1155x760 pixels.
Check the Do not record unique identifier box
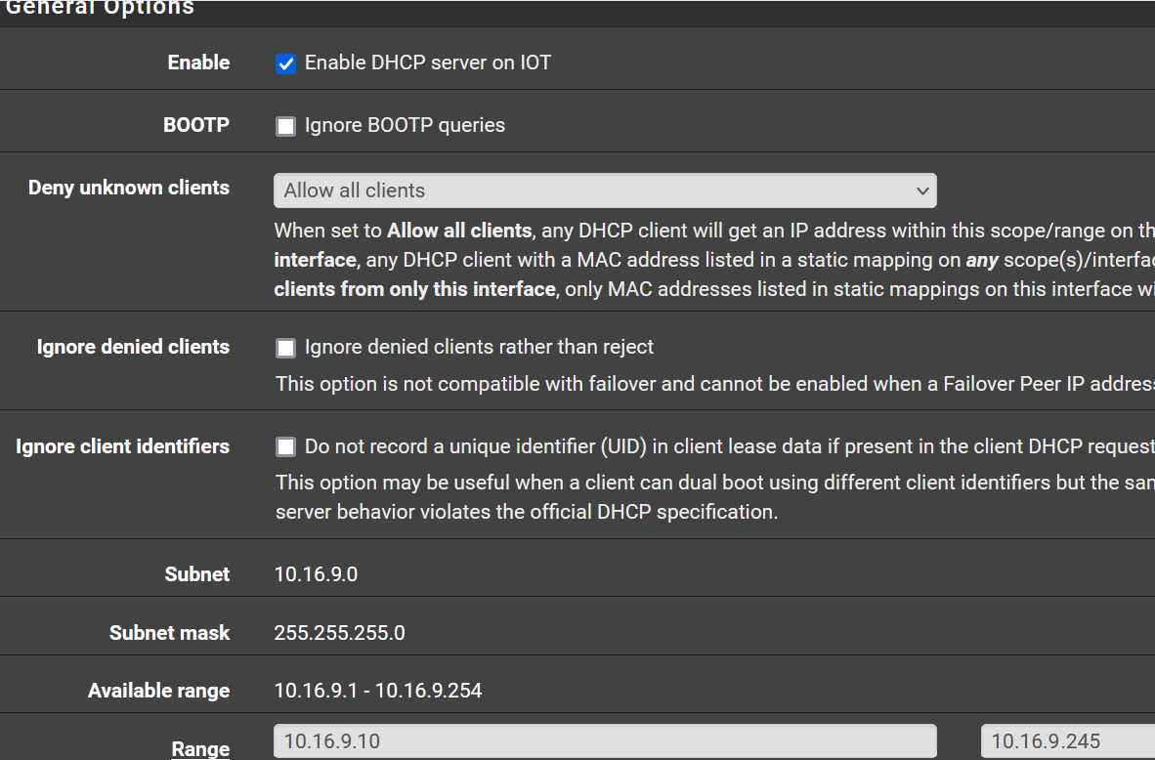click(x=285, y=447)
